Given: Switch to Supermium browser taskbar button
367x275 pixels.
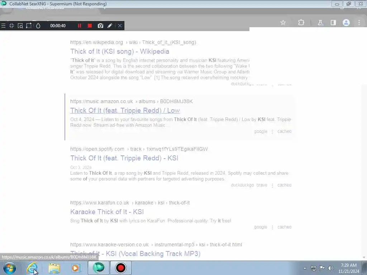Looking at the screenshot, I should tap(99, 268).
